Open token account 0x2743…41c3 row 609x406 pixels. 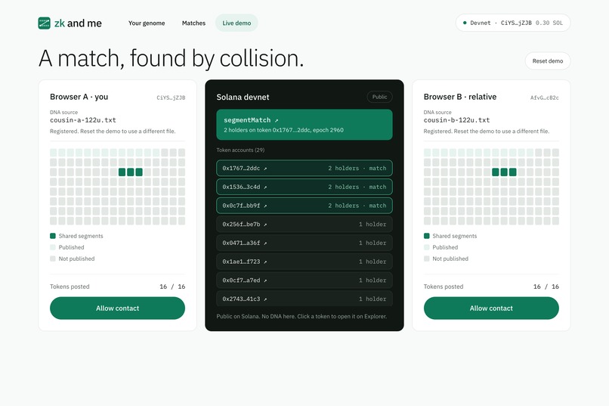[304, 299]
